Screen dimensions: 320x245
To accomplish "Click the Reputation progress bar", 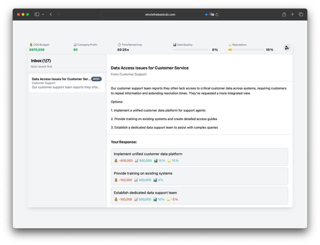I will coord(246,50).
